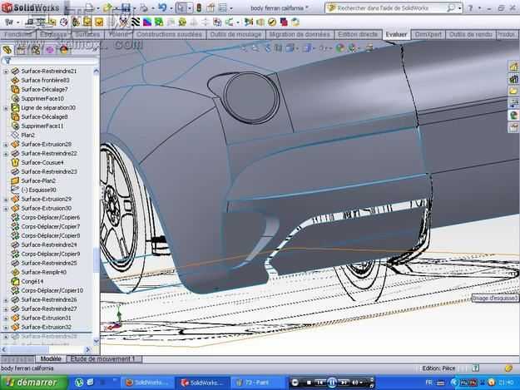This screenshot has width=520, height=390.
Task: Click the feature tree scroll down arrow
Action: click(x=97, y=341)
